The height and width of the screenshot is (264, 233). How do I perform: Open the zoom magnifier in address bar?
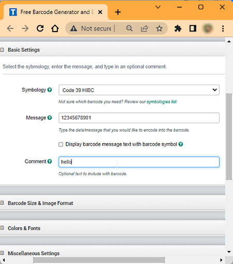[x=129, y=28]
